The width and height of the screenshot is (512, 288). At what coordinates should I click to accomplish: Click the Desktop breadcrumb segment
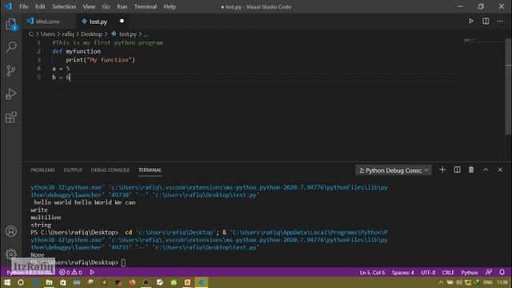click(91, 34)
